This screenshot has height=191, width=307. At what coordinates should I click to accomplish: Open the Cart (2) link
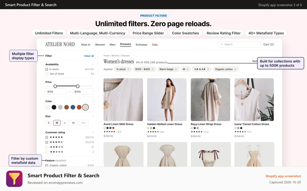(x=268, y=44)
